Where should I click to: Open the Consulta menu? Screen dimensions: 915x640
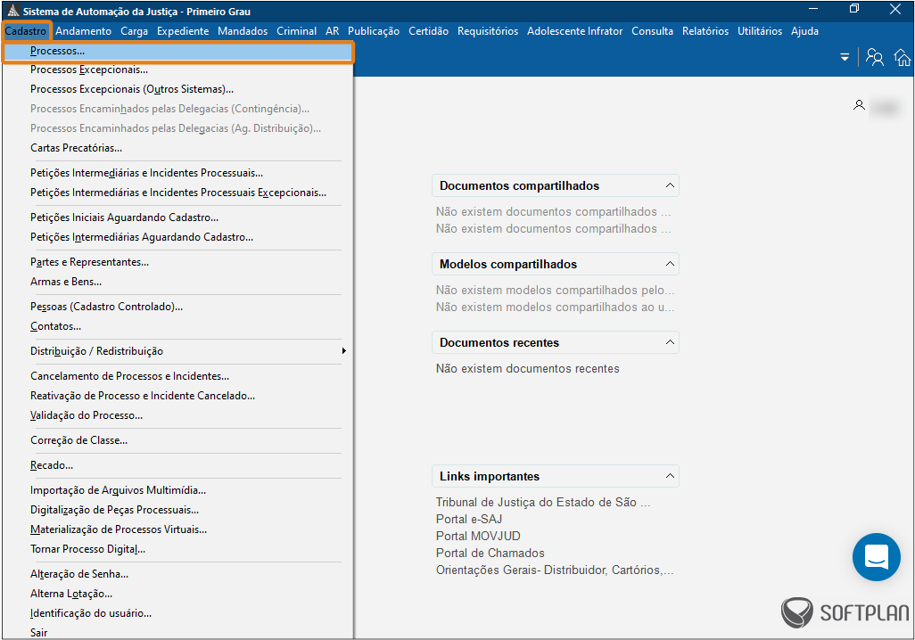point(653,31)
